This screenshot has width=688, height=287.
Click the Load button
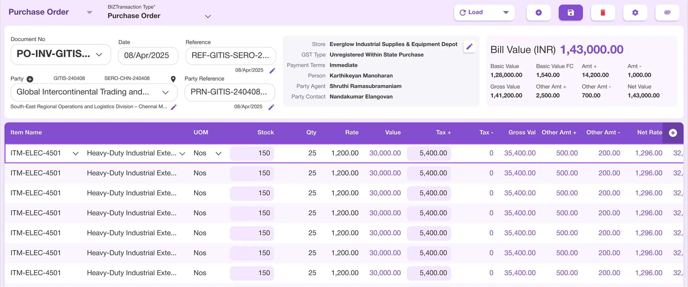coord(472,12)
